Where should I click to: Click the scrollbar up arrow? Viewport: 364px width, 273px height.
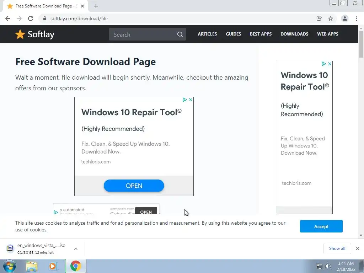pos(361,28)
